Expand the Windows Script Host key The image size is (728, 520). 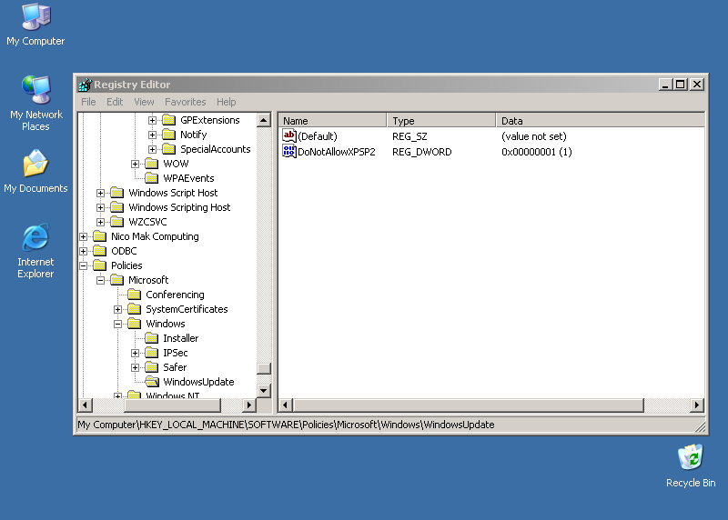coord(100,193)
